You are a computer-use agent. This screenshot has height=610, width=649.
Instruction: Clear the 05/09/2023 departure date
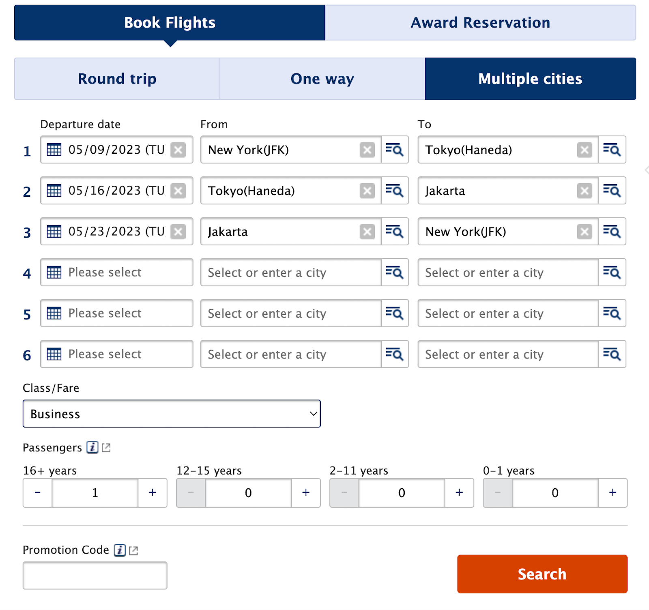pyautogui.click(x=178, y=150)
